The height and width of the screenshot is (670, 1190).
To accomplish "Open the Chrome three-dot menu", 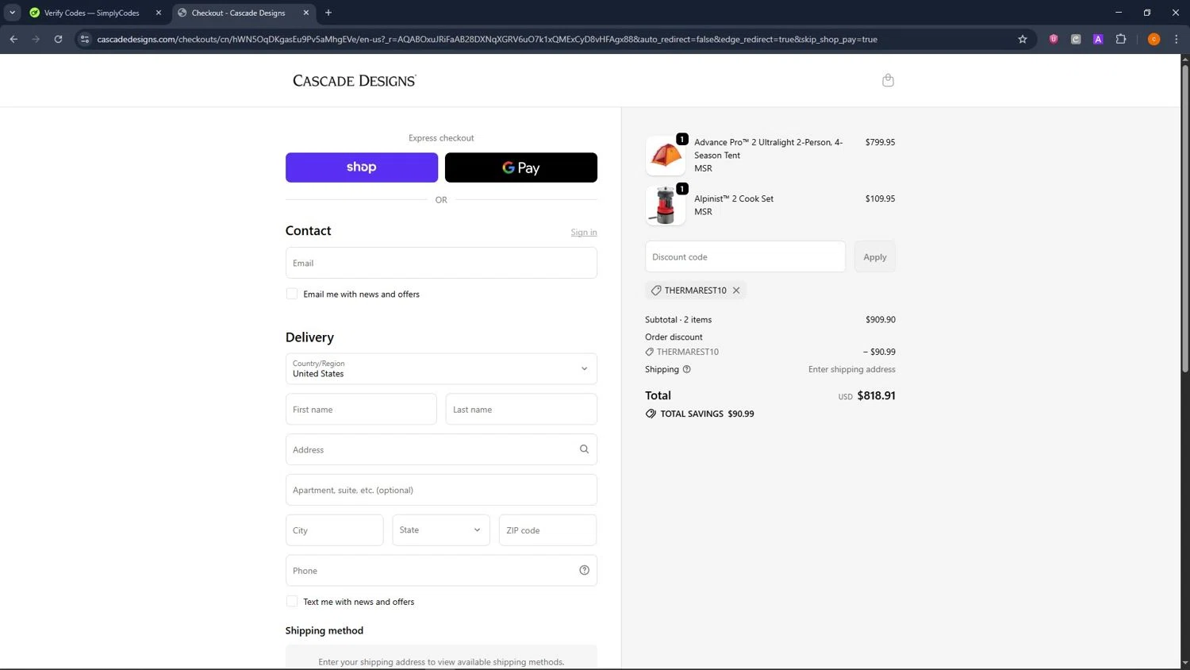I will point(1176,39).
